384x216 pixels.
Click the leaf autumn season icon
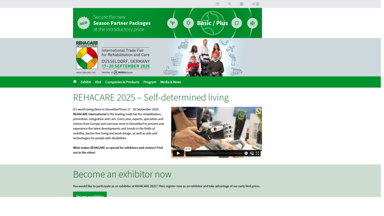coord(237,23)
